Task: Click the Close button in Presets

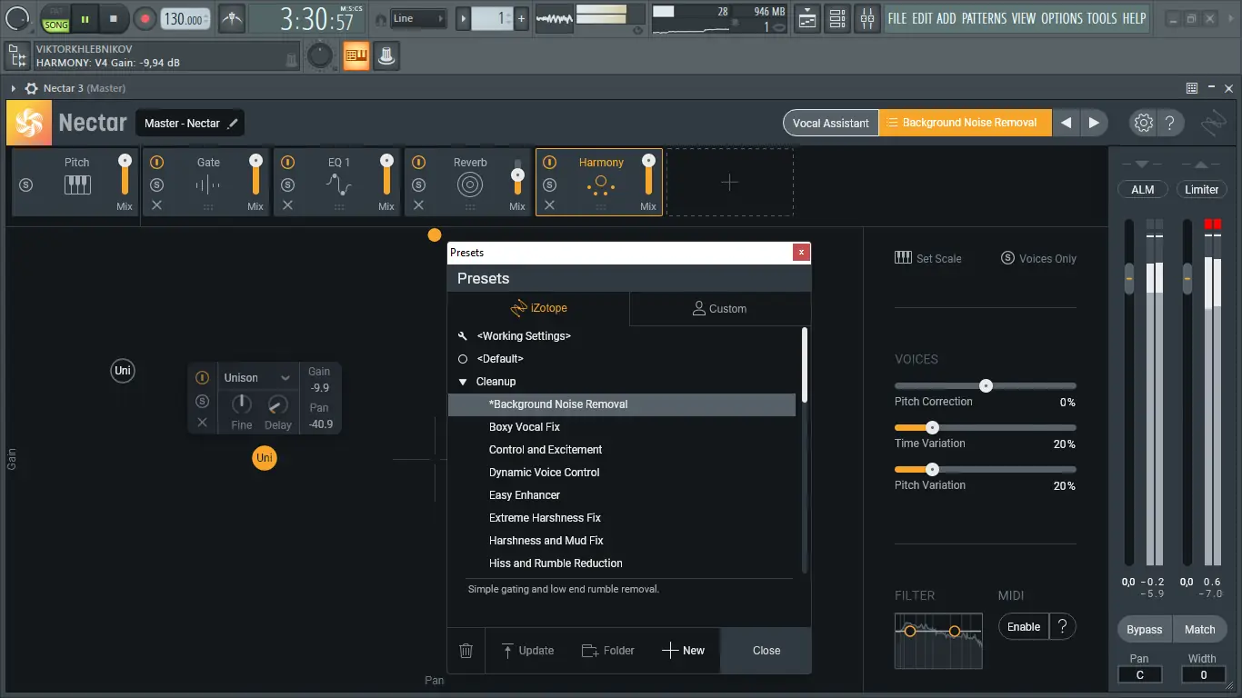Action: click(x=766, y=651)
